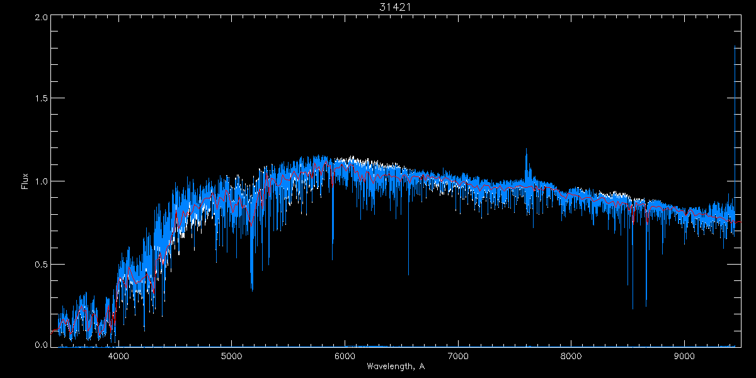Image resolution: width=756 pixels, height=378 pixels.
Task: Click the 1.0 flux tick label
Action: [41, 181]
